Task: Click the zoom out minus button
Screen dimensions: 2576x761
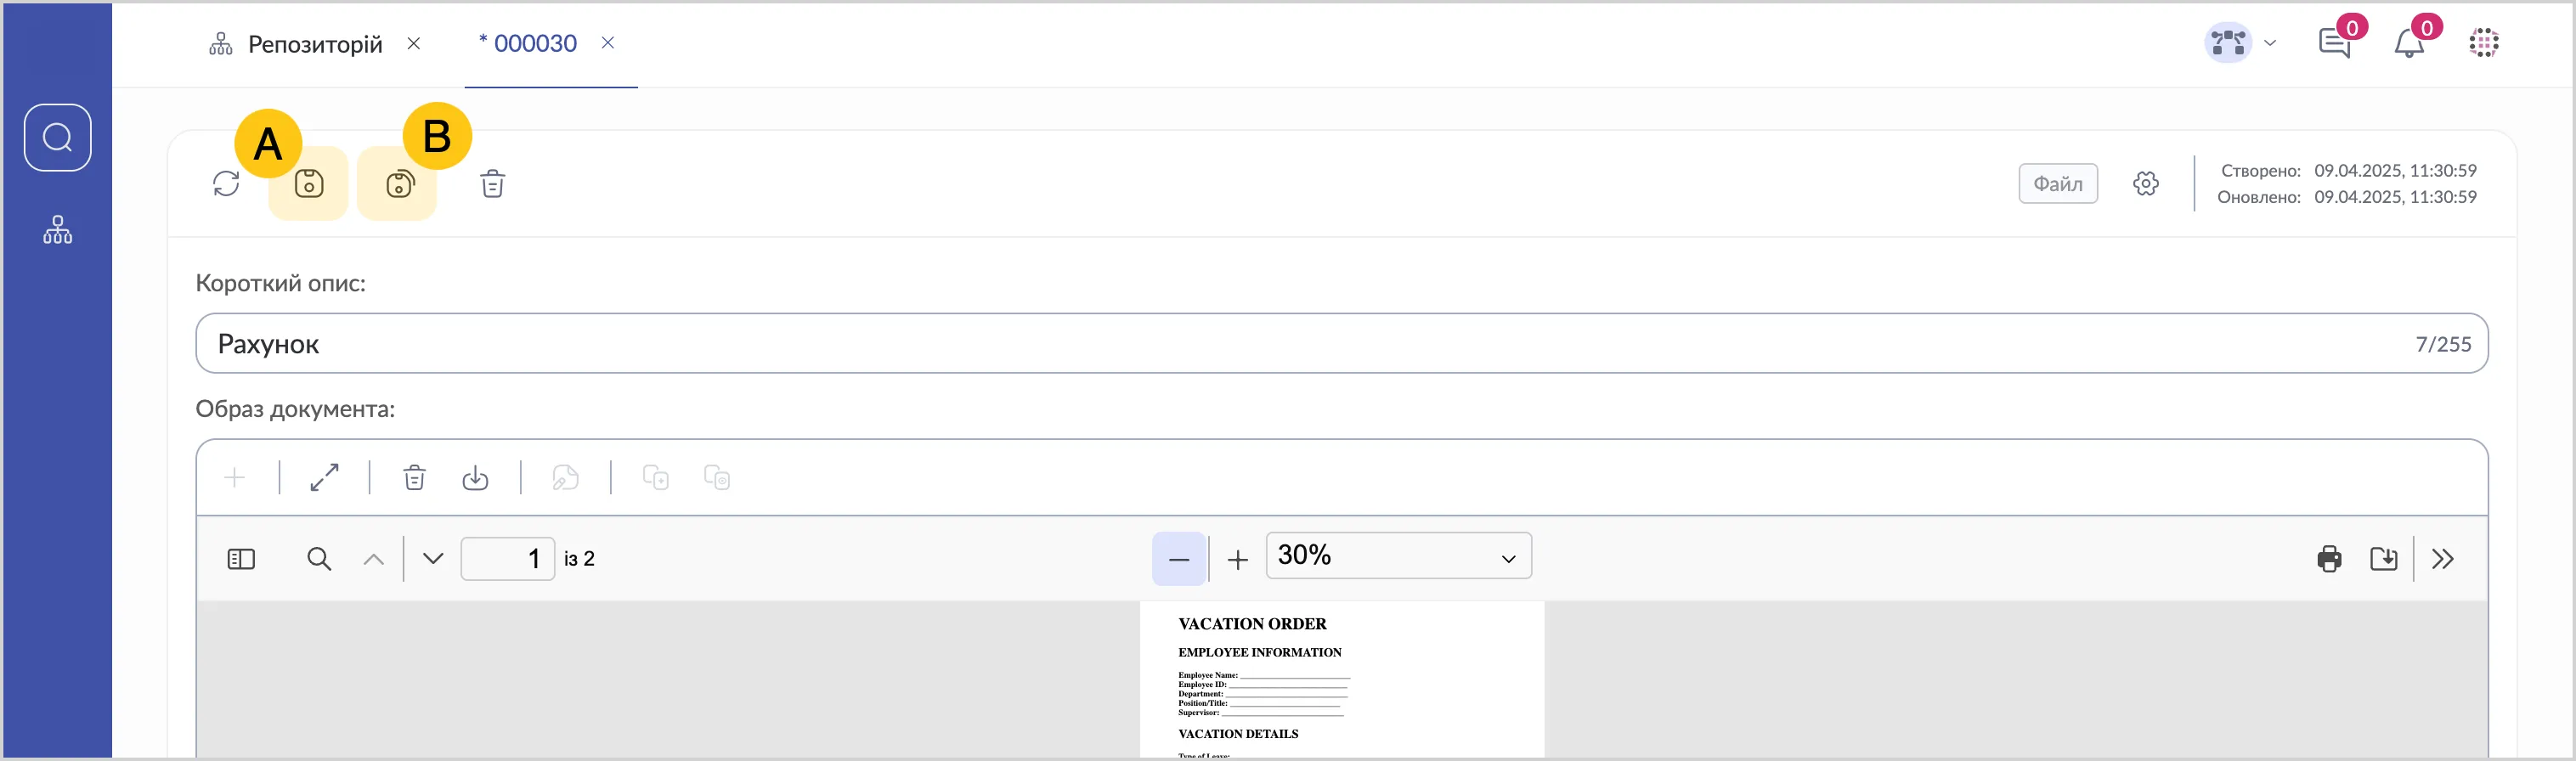Action: click(x=1179, y=559)
